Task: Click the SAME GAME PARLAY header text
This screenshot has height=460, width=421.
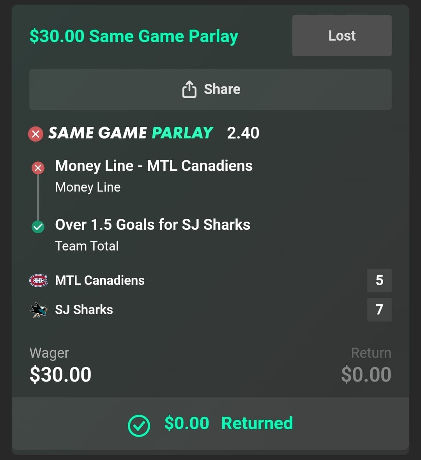Action: (131, 133)
